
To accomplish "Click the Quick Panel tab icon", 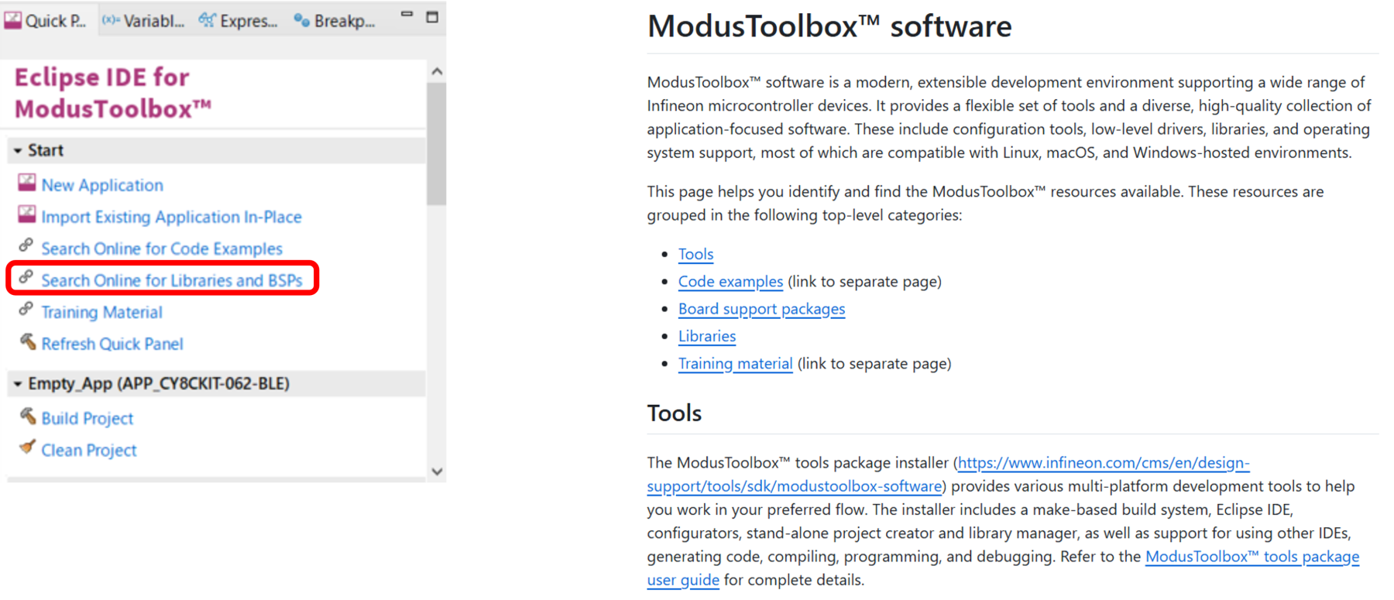I will click(12, 20).
